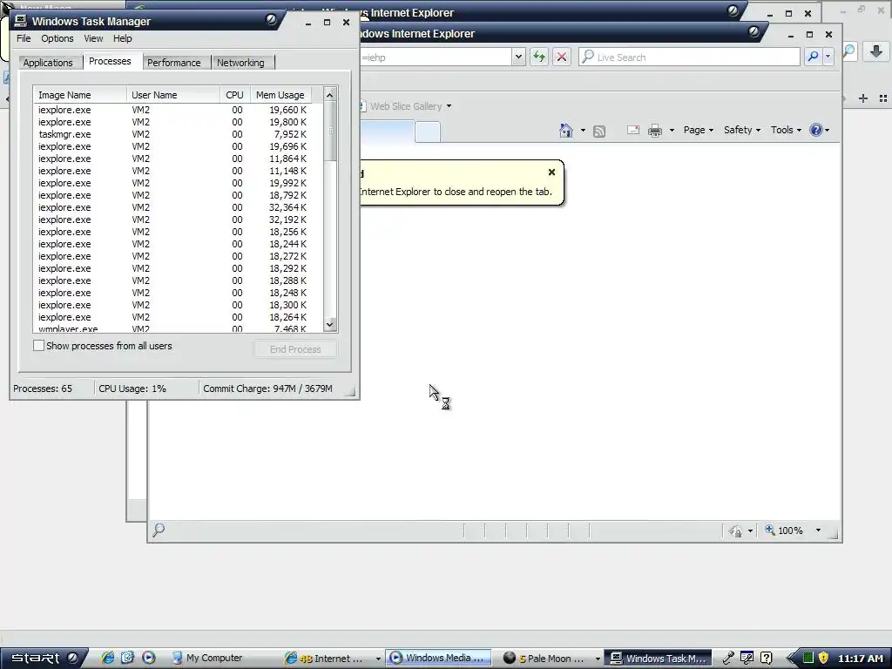The height and width of the screenshot is (669, 892).
Task: Click the Pale Moon new tab plus icon
Action: click(863, 98)
